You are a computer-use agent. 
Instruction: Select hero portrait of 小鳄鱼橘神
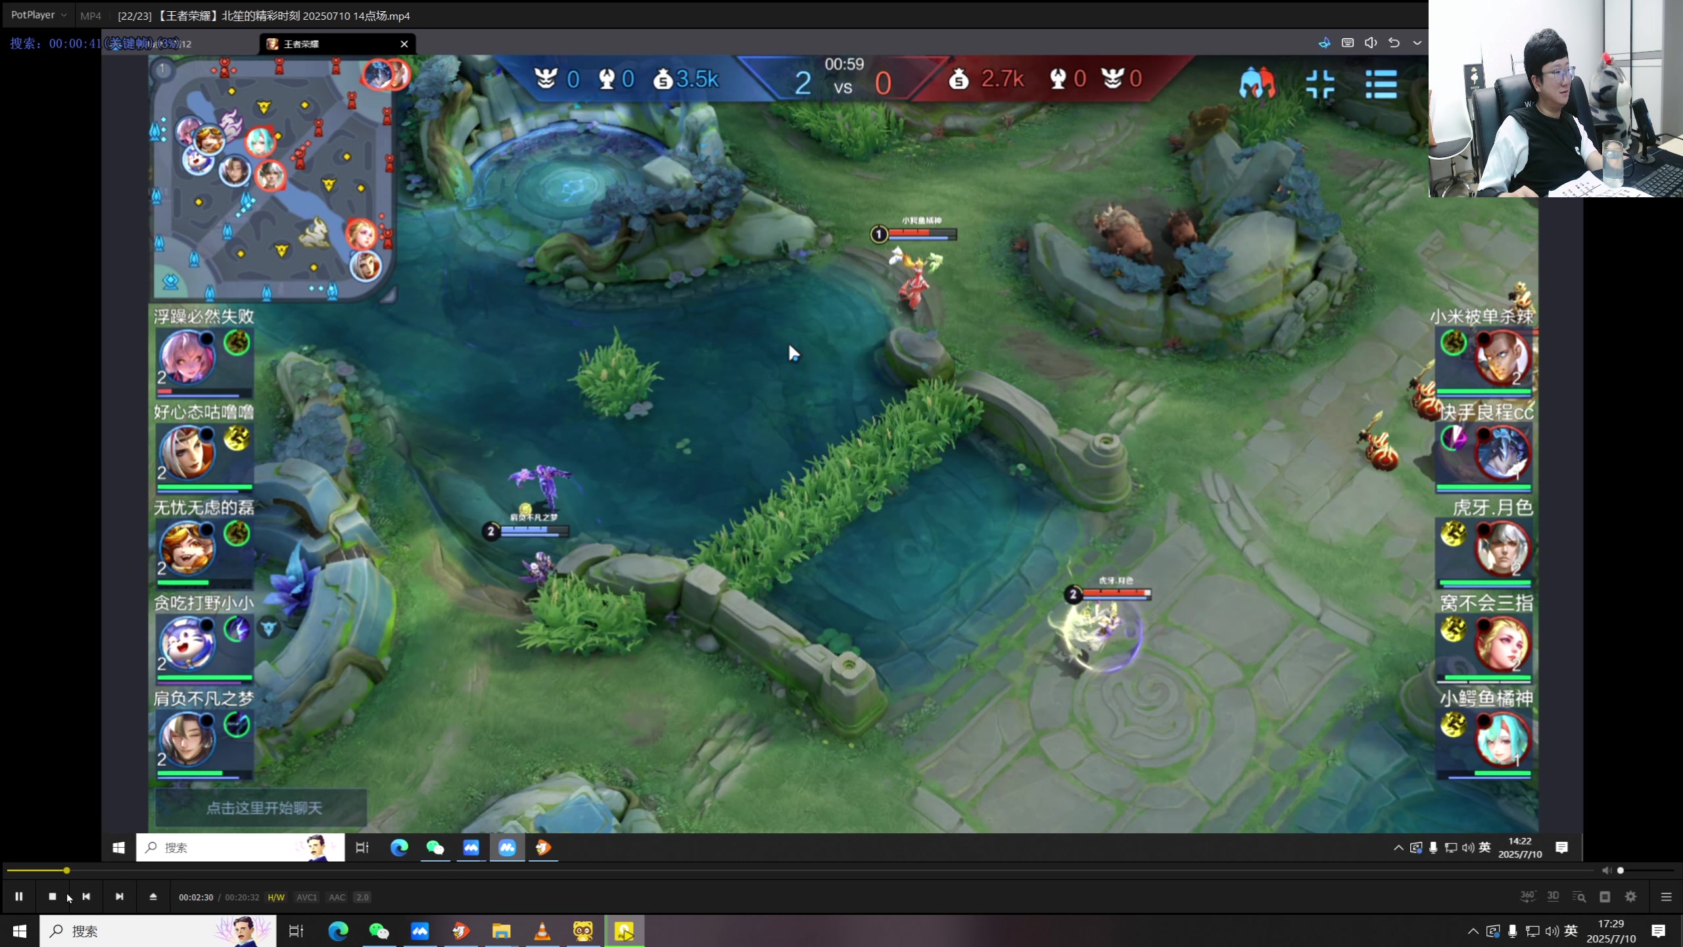pos(1502,739)
